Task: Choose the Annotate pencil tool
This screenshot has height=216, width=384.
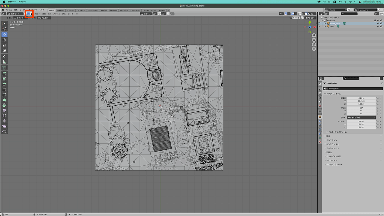Action: [4, 56]
